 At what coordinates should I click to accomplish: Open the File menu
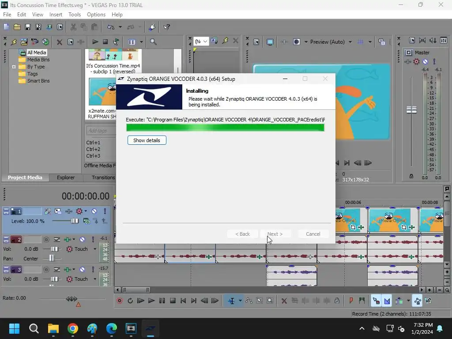7,15
